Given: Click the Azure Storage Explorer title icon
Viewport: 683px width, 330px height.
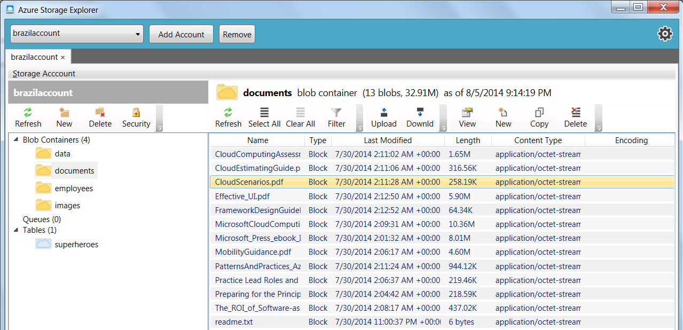Looking at the screenshot, I should pyautogui.click(x=10, y=10).
